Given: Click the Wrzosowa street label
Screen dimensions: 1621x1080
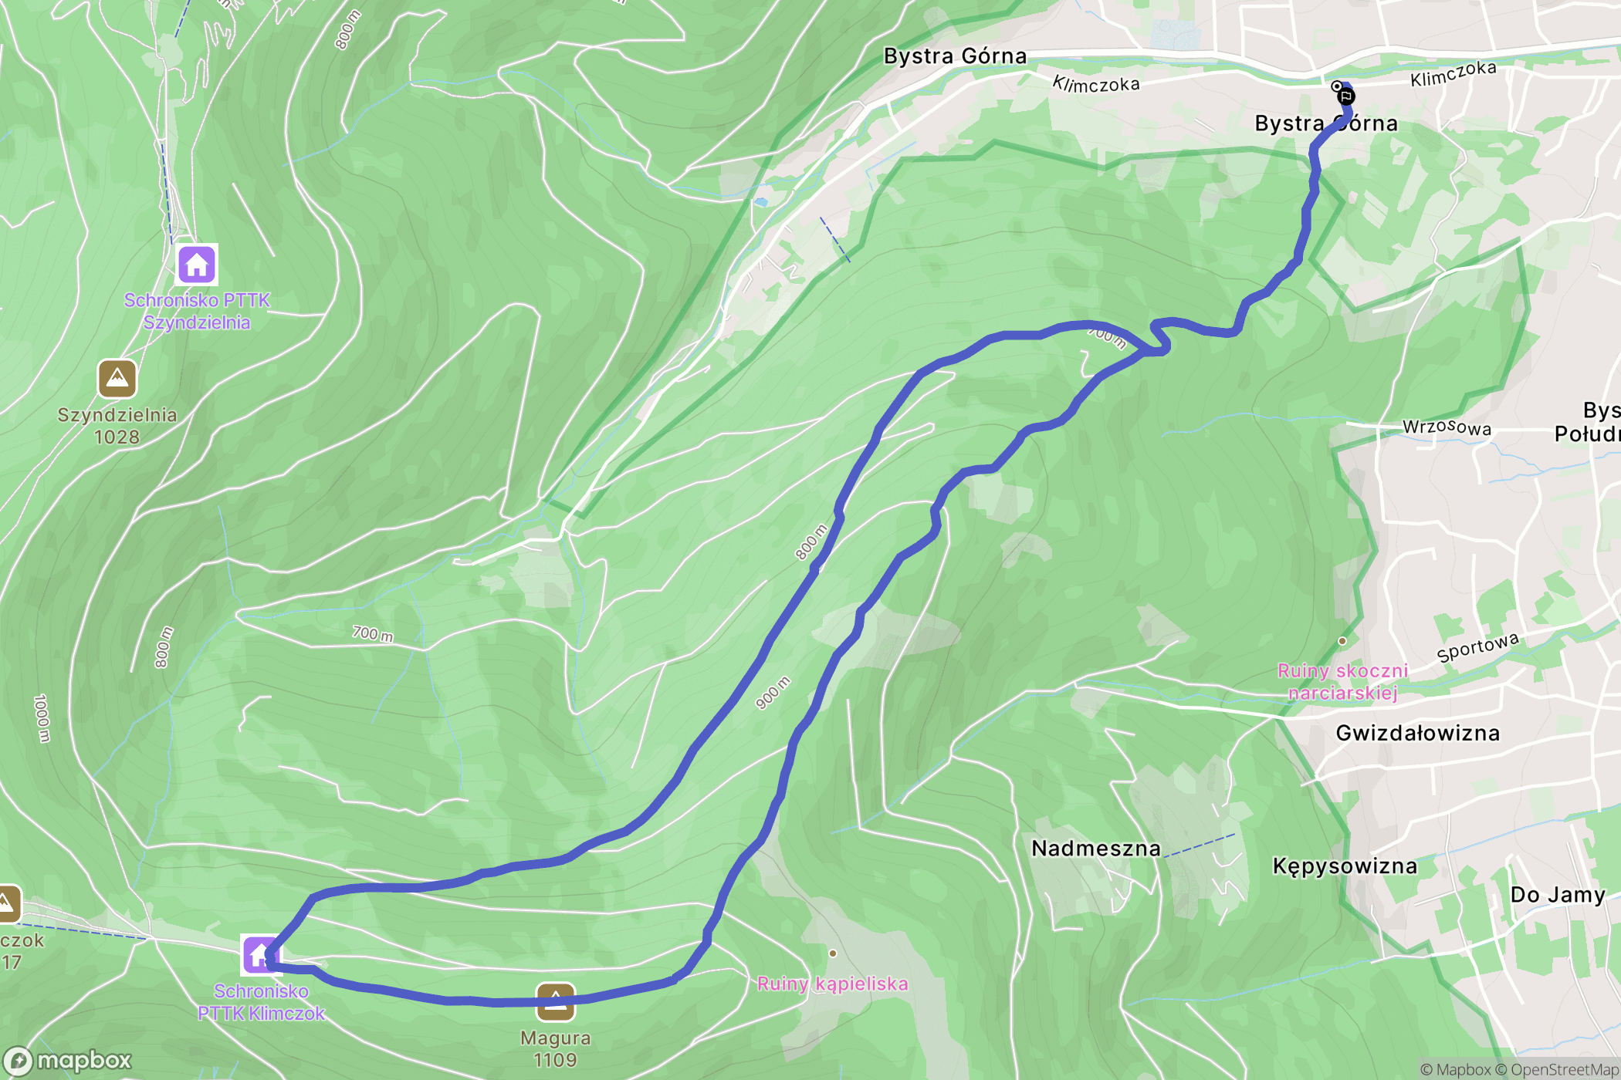Looking at the screenshot, I should (1447, 427).
